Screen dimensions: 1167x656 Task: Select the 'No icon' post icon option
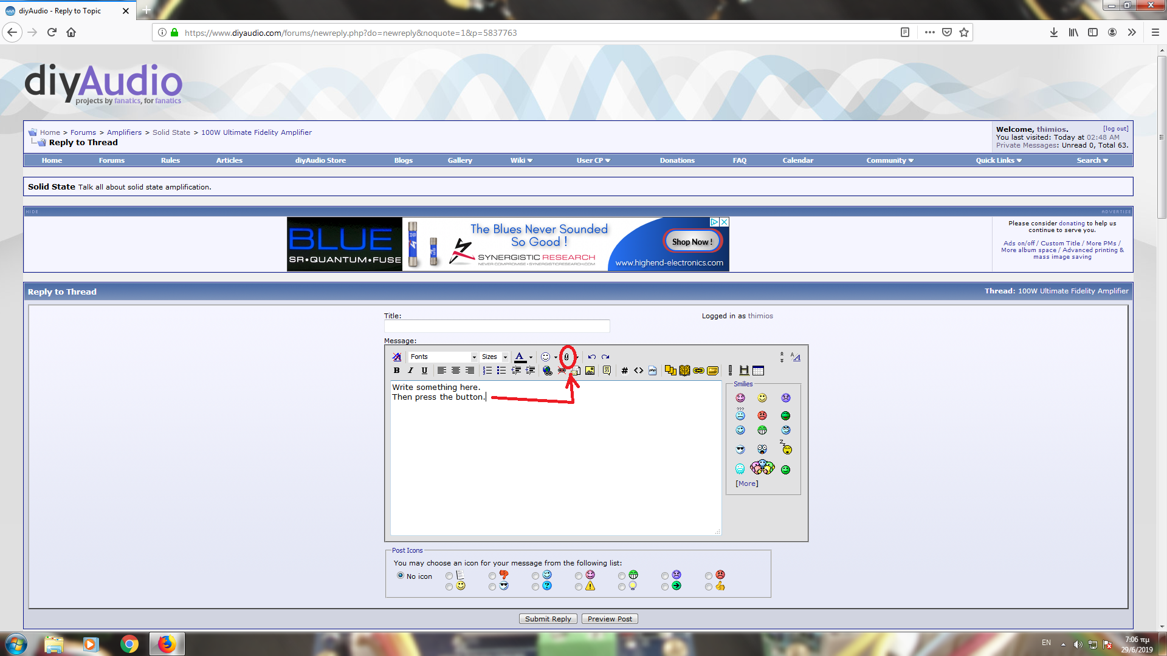tap(401, 575)
